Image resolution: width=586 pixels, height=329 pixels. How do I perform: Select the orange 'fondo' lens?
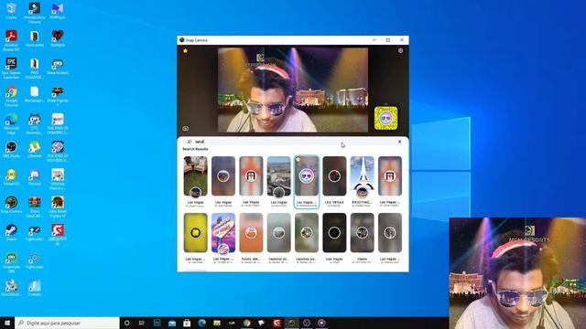251,233
